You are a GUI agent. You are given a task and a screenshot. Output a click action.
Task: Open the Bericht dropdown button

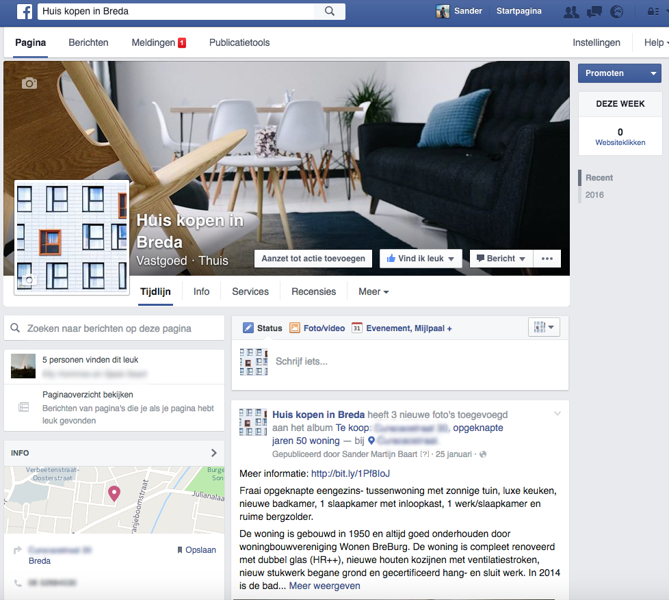coord(501,259)
